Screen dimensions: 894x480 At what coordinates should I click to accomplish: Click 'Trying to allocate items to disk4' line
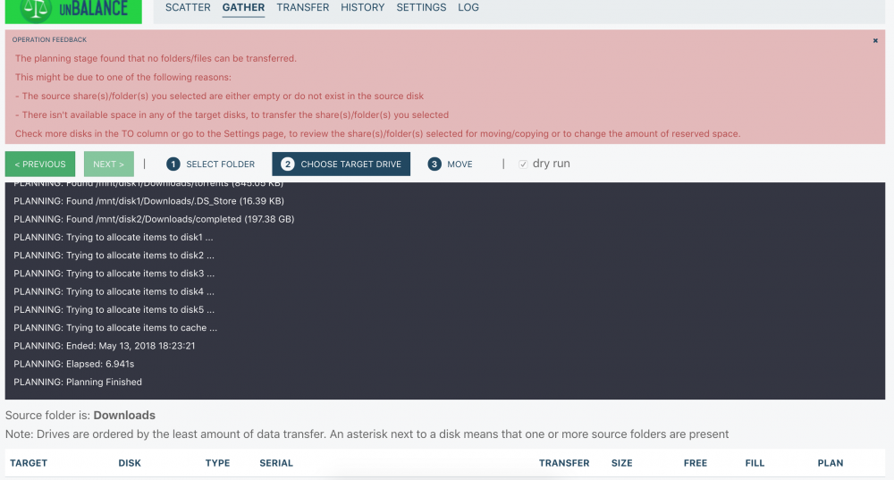[x=114, y=291]
